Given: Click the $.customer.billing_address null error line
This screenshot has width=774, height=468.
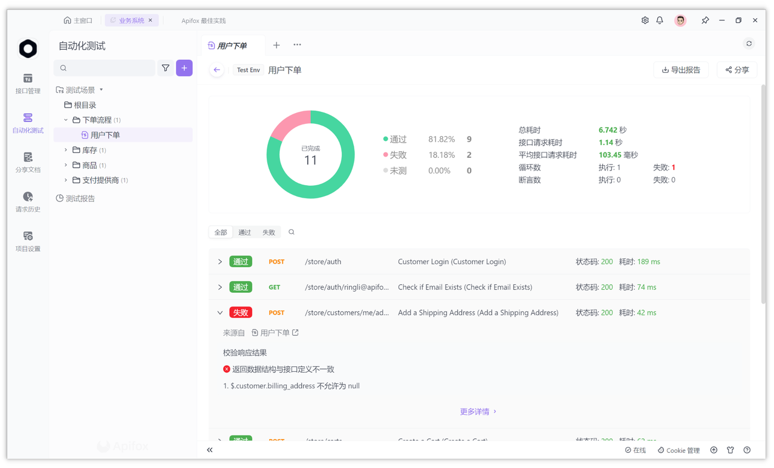Looking at the screenshot, I should [291, 386].
